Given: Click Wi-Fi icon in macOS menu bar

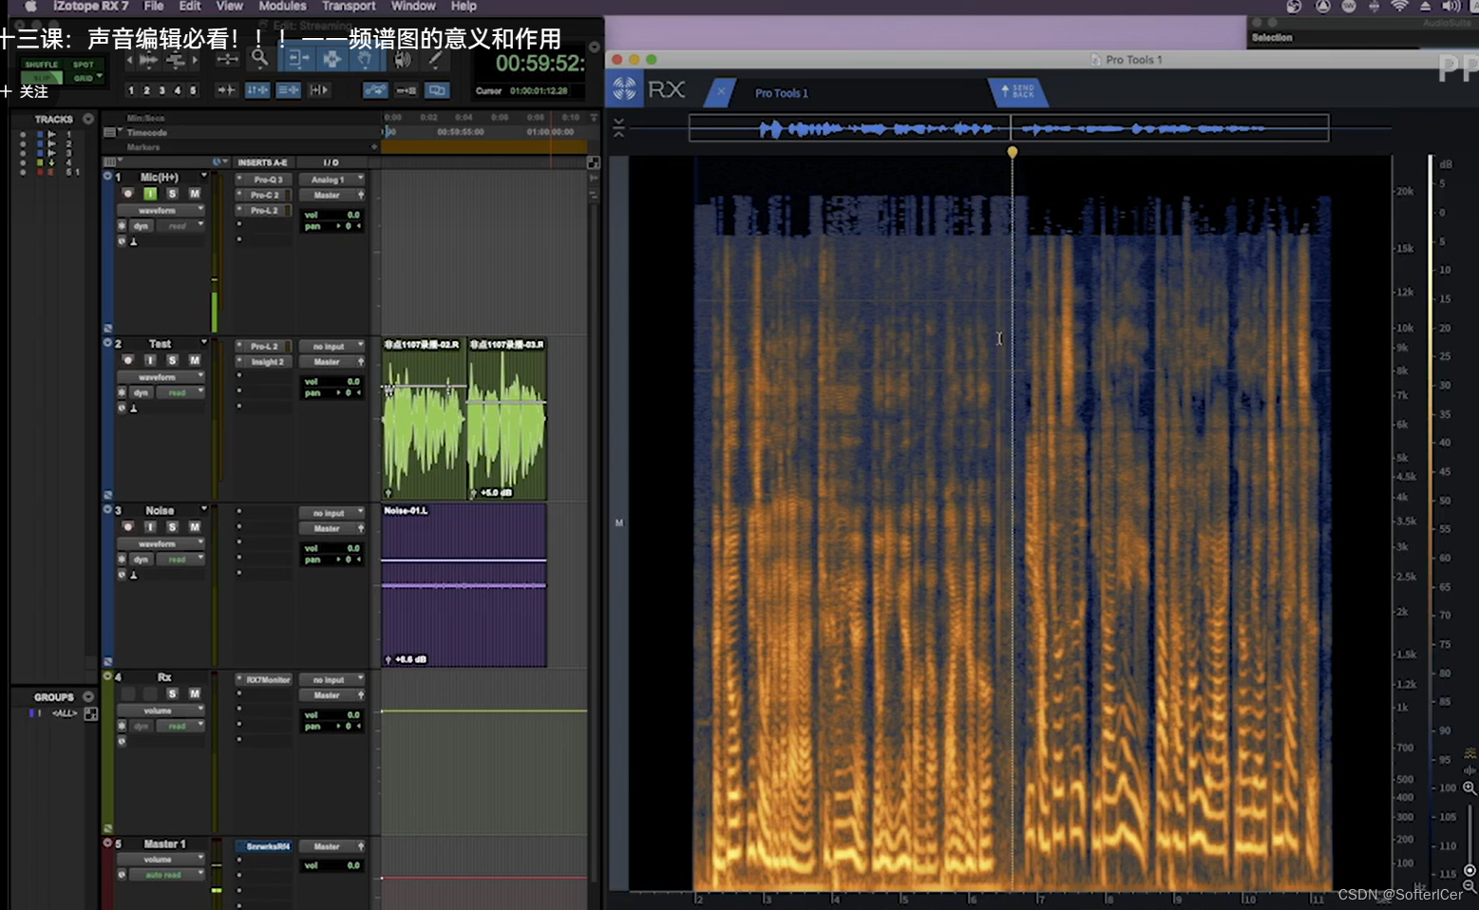Looking at the screenshot, I should 1399,7.
